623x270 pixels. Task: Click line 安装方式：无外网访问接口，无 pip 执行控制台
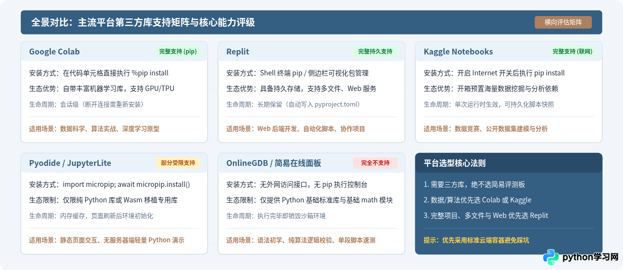pyautogui.click(x=297, y=184)
